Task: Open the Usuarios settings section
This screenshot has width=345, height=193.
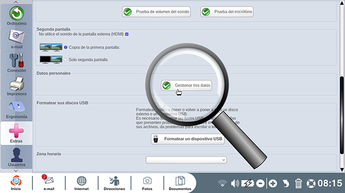Action: tap(16, 157)
